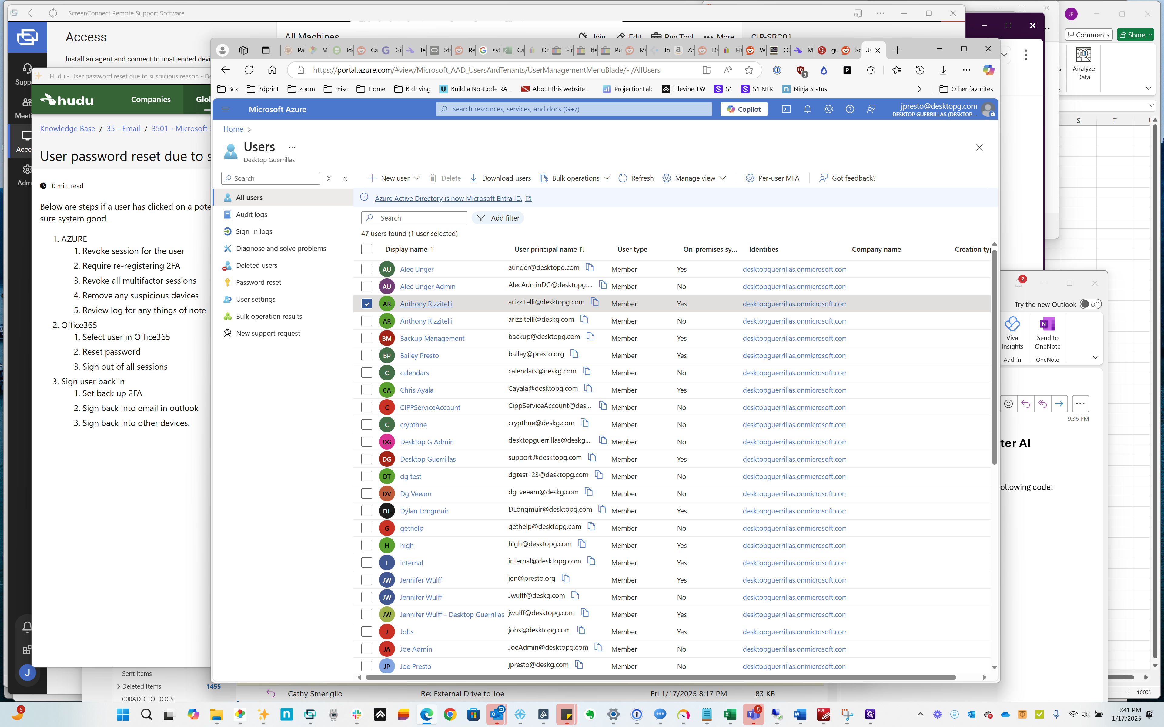Open Windows Start menu
Screen dimensions: 1164x727
123,715
